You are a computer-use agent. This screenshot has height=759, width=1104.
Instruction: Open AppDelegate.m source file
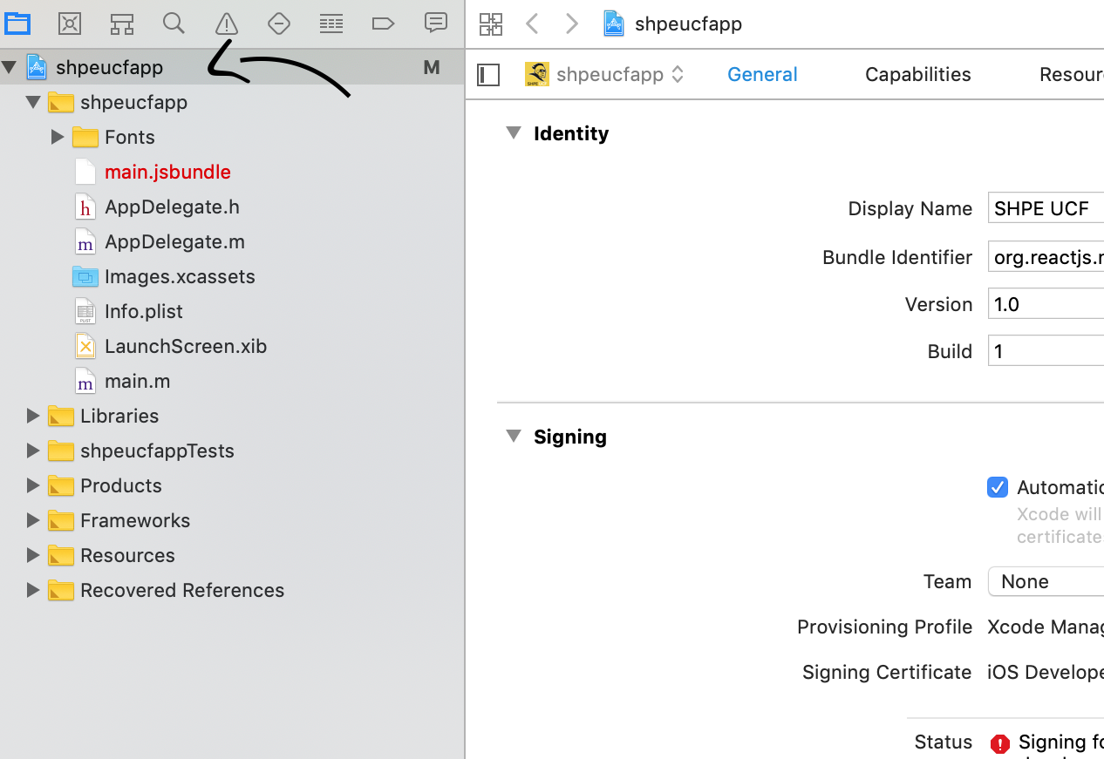click(174, 241)
